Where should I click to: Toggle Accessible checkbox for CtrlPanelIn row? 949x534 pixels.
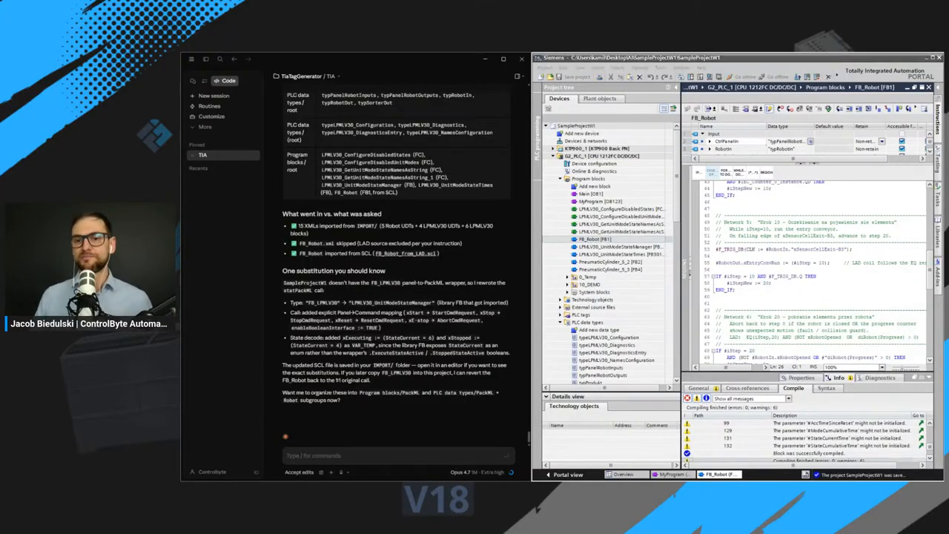[x=902, y=141]
